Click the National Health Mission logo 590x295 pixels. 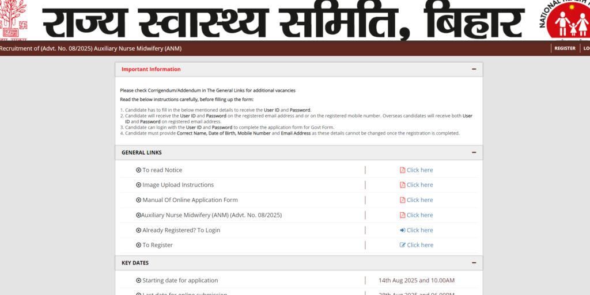(x=565, y=20)
